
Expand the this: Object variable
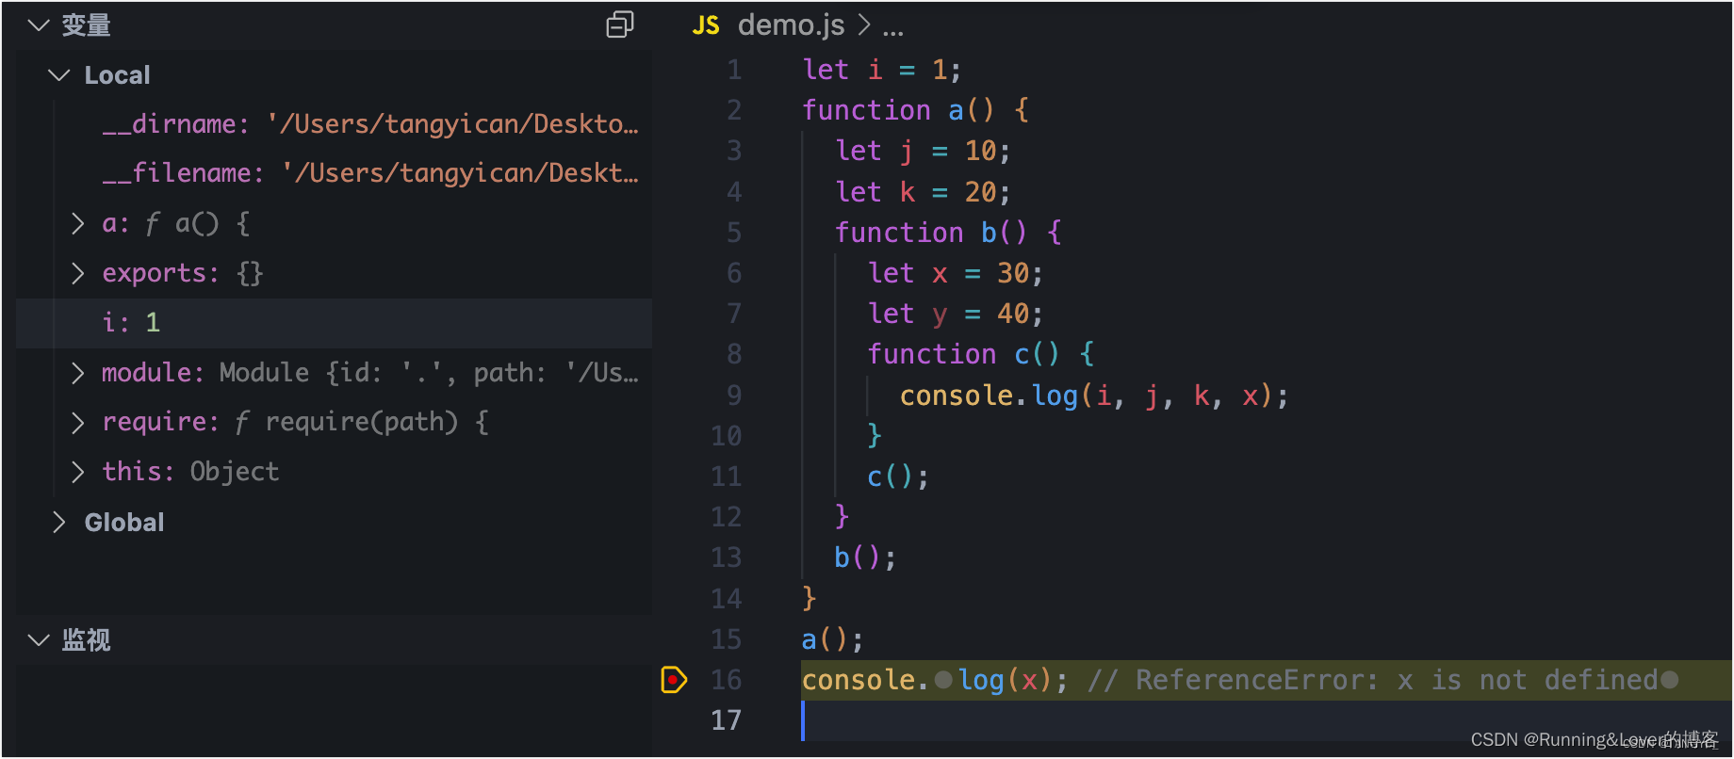tap(78, 472)
